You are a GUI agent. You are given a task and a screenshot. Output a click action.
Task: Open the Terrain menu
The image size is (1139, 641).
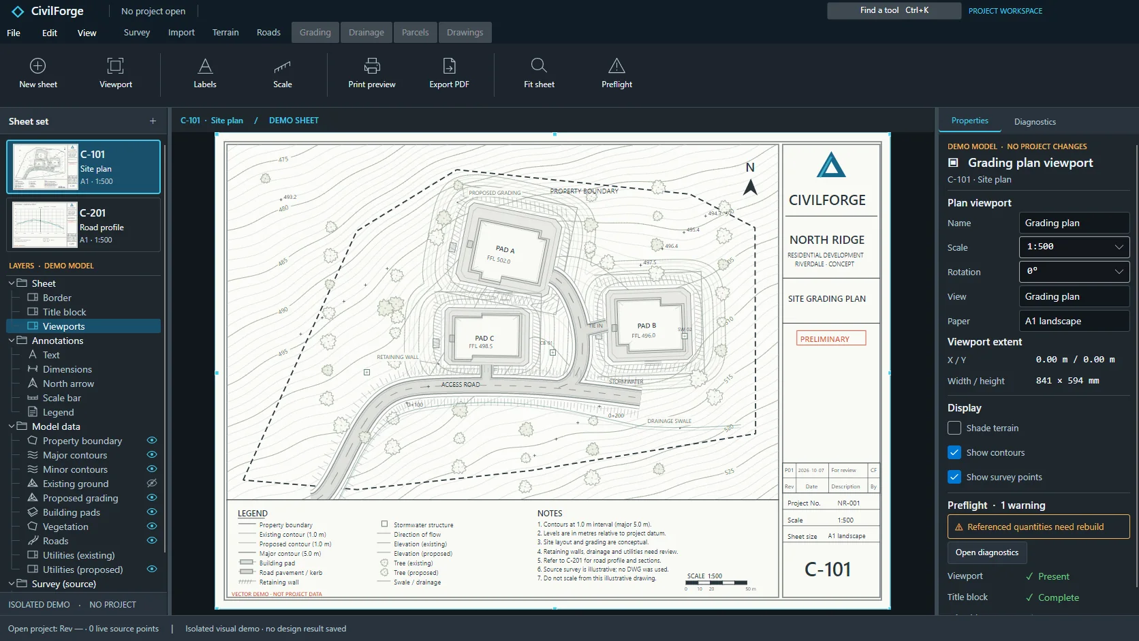point(225,33)
